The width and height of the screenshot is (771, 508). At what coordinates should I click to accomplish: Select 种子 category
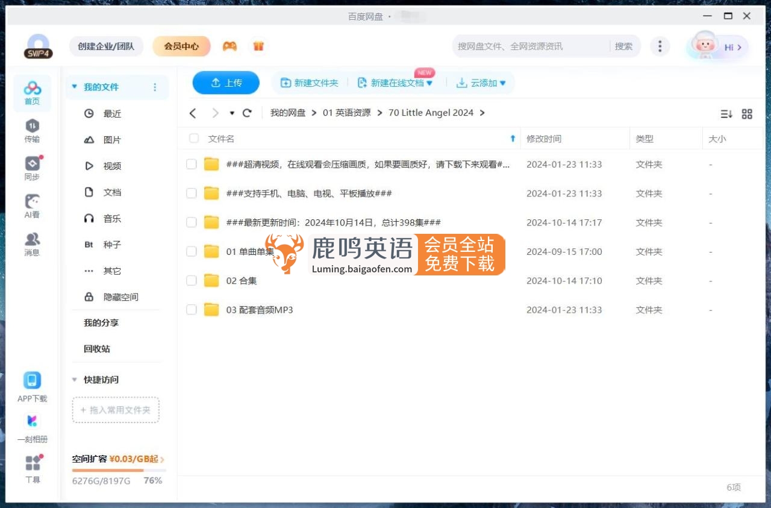pos(113,245)
